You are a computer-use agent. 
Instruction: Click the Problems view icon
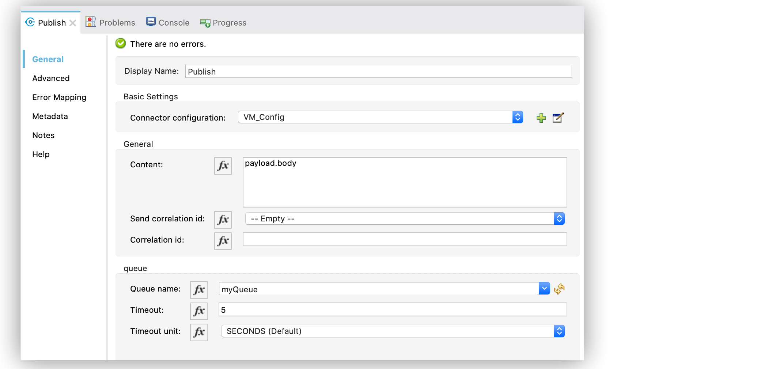tap(90, 22)
